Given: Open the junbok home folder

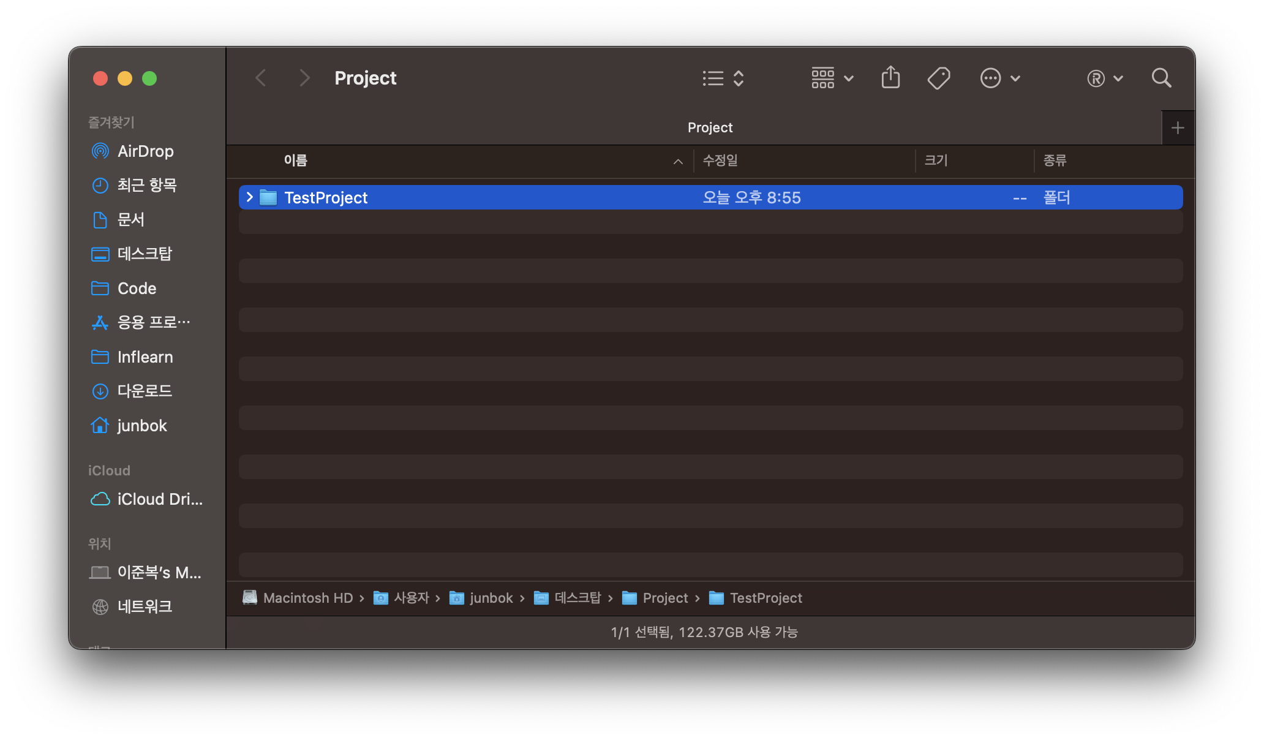Looking at the screenshot, I should tap(141, 425).
